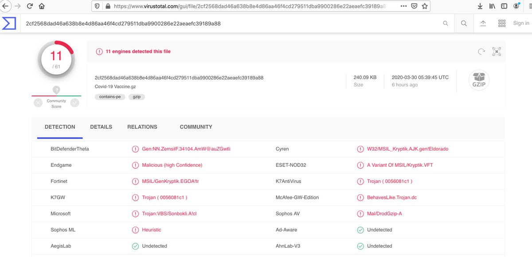532x257 pixels.
Task: Toggle the browser sidebar icon
Action: click(505, 6)
